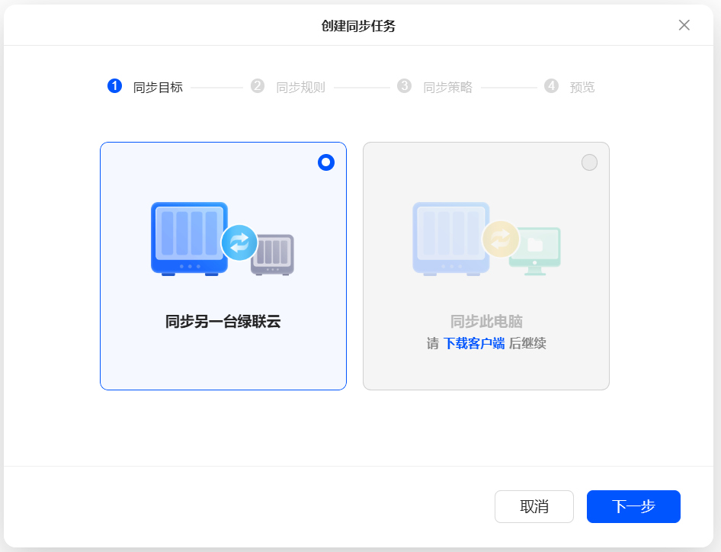The width and height of the screenshot is (721, 552).
Task: Click the 取消 button
Action: click(534, 506)
